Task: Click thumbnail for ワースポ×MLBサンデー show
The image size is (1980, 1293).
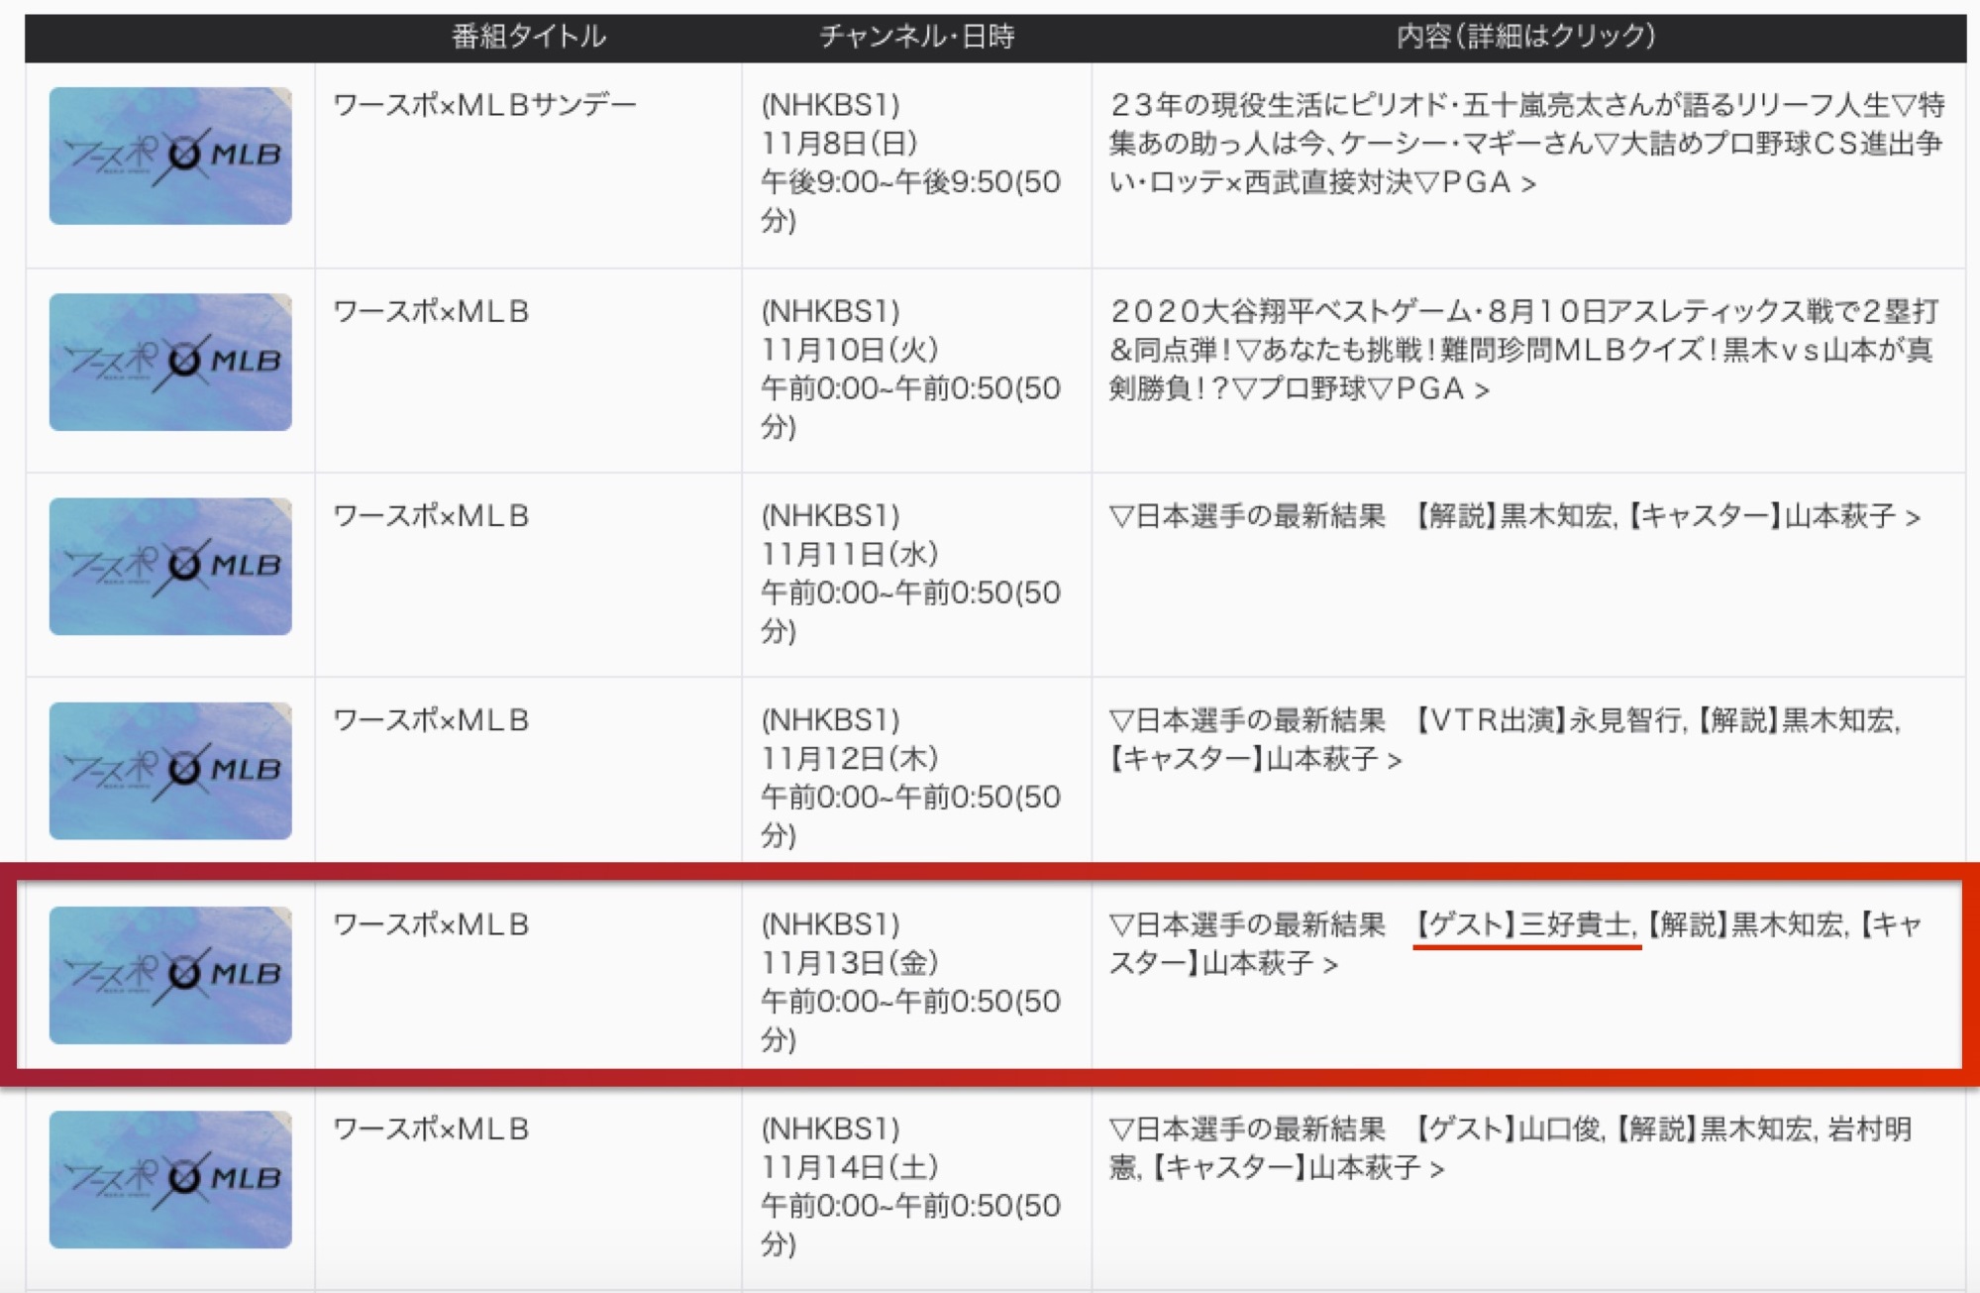Action: pos(170,156)
